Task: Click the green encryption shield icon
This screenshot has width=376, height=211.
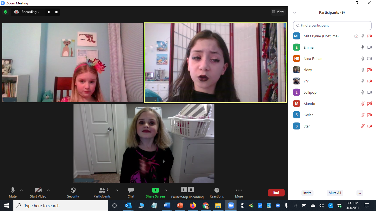Action: (5, 12)
